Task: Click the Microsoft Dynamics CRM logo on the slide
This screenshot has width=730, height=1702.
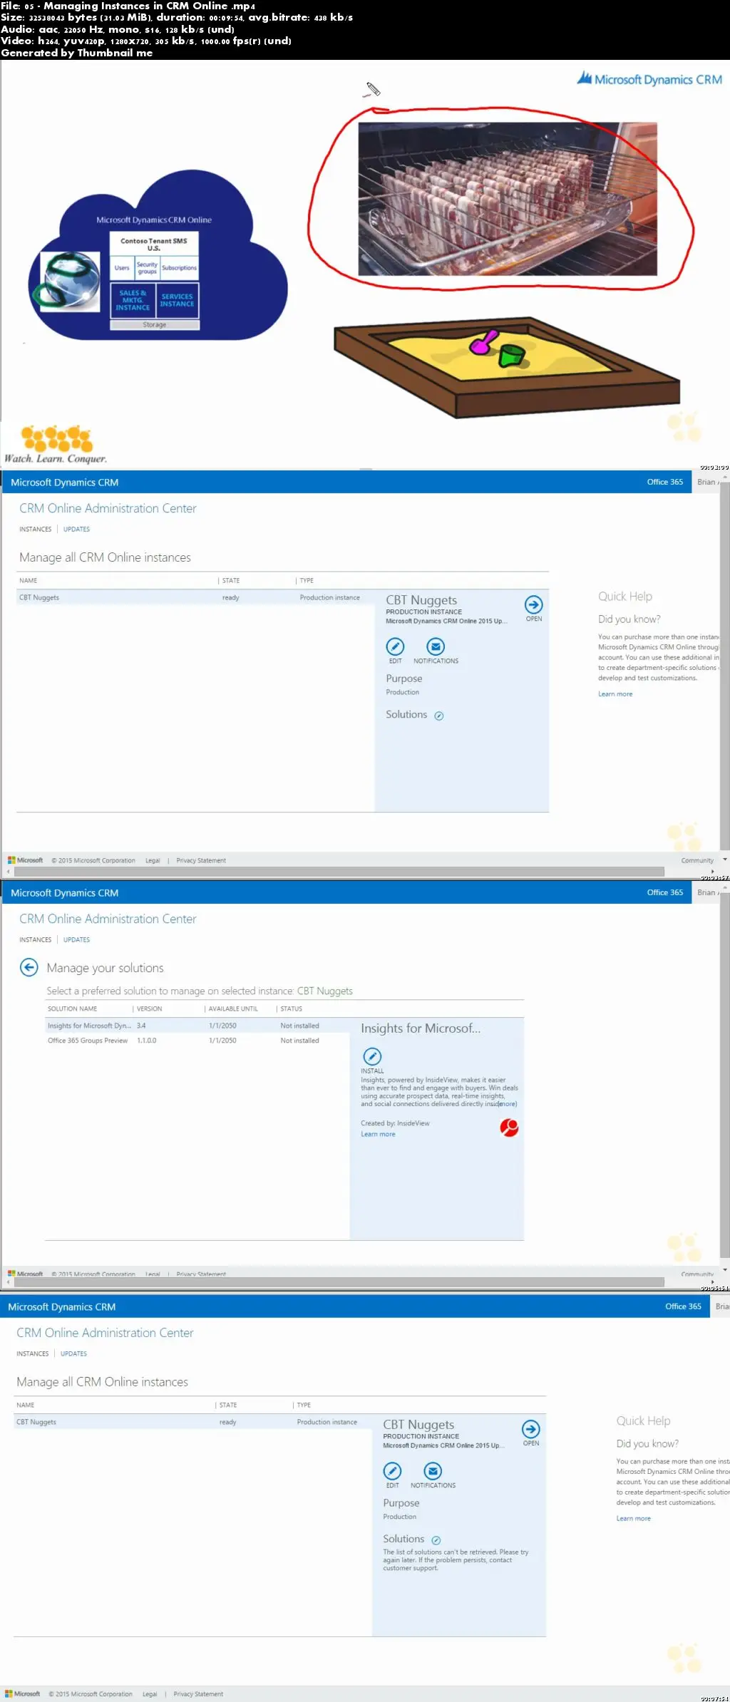Action: pyautogui.click(x=649, y=79)
